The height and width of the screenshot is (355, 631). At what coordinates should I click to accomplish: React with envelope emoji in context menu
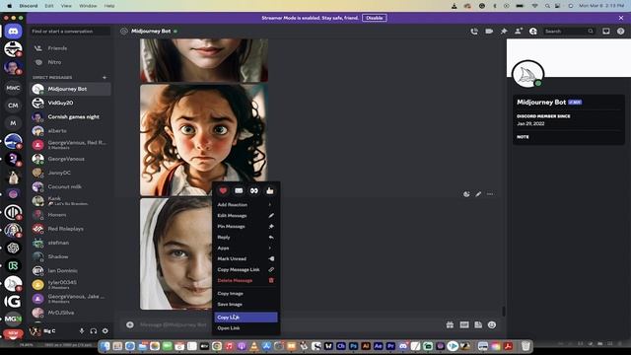pos(239,190)
